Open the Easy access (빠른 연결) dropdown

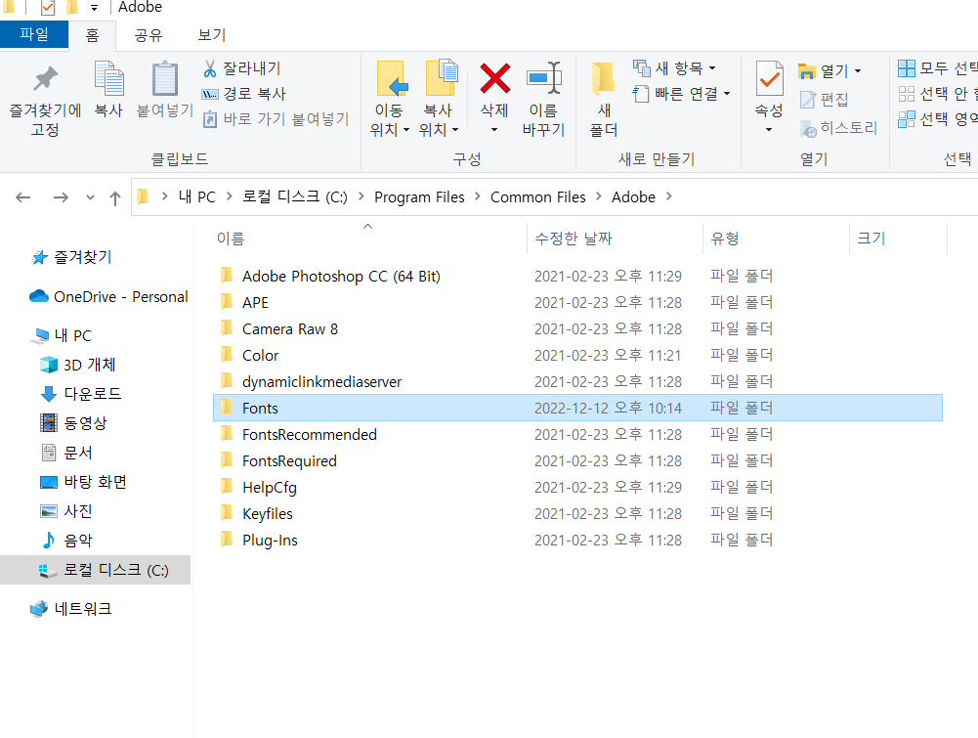[681, 94]
